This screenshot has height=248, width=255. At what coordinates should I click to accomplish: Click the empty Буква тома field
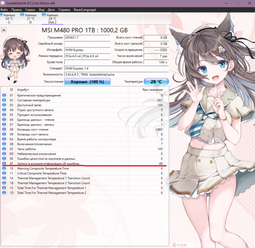87,62
